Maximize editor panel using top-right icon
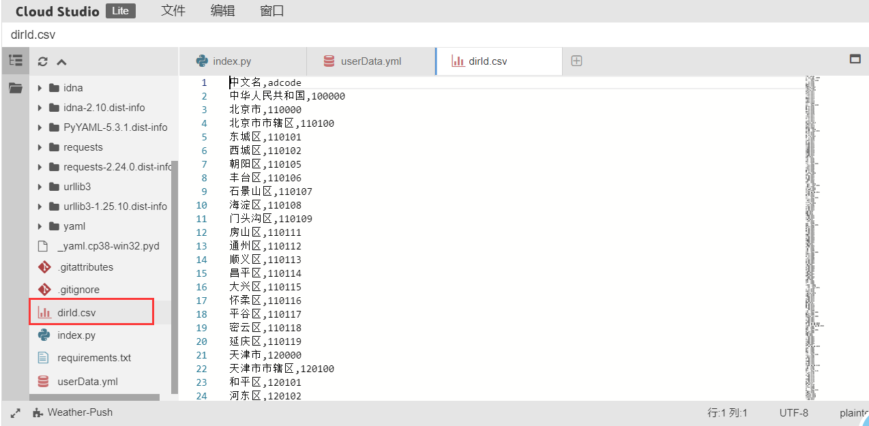Screen dimensions: 869x426 [855, 59]
